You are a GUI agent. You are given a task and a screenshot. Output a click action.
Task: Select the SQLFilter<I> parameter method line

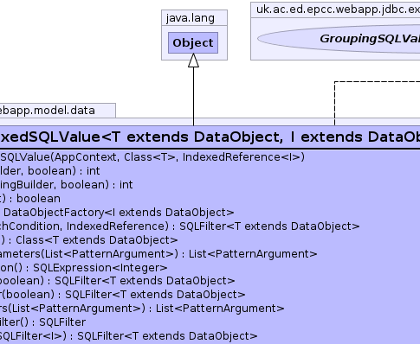(128, 336)
